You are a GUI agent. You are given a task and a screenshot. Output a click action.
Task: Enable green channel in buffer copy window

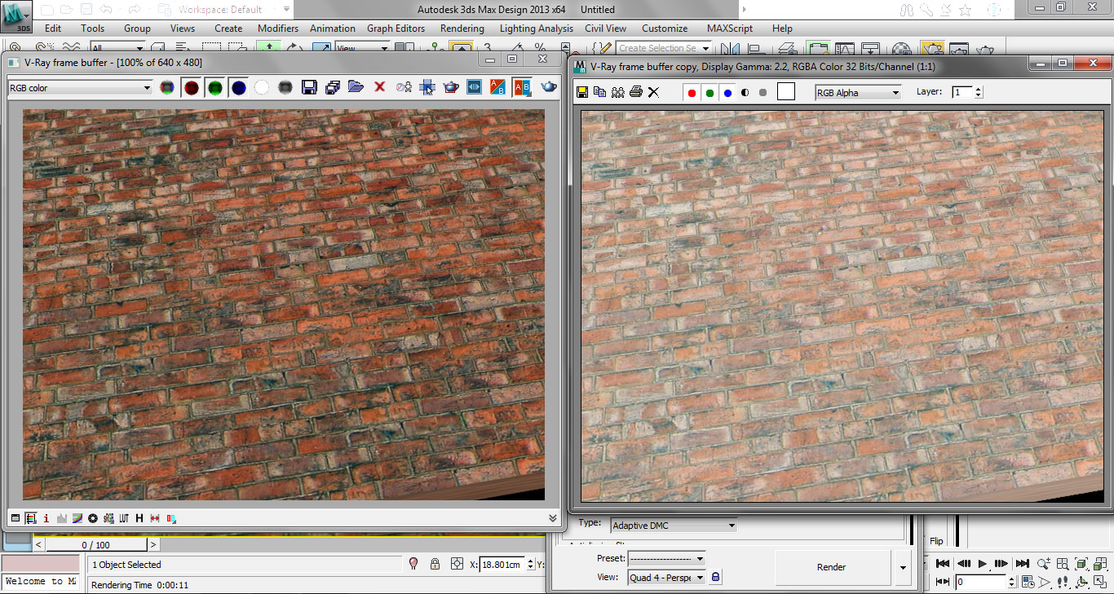(710, 93)
